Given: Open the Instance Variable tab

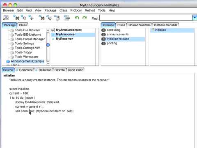Looking at the screenshot, I should [165, 25].
